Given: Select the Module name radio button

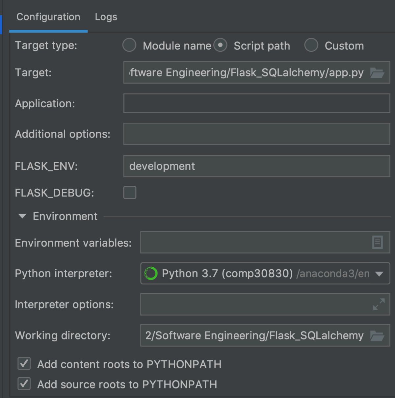Looking at the screenshot, I should pyautogui.click(x=129, y=45).
